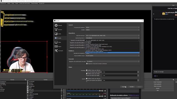
Task: Adjust the volume slider above the broadcast channel
Action: pos(84,91)
